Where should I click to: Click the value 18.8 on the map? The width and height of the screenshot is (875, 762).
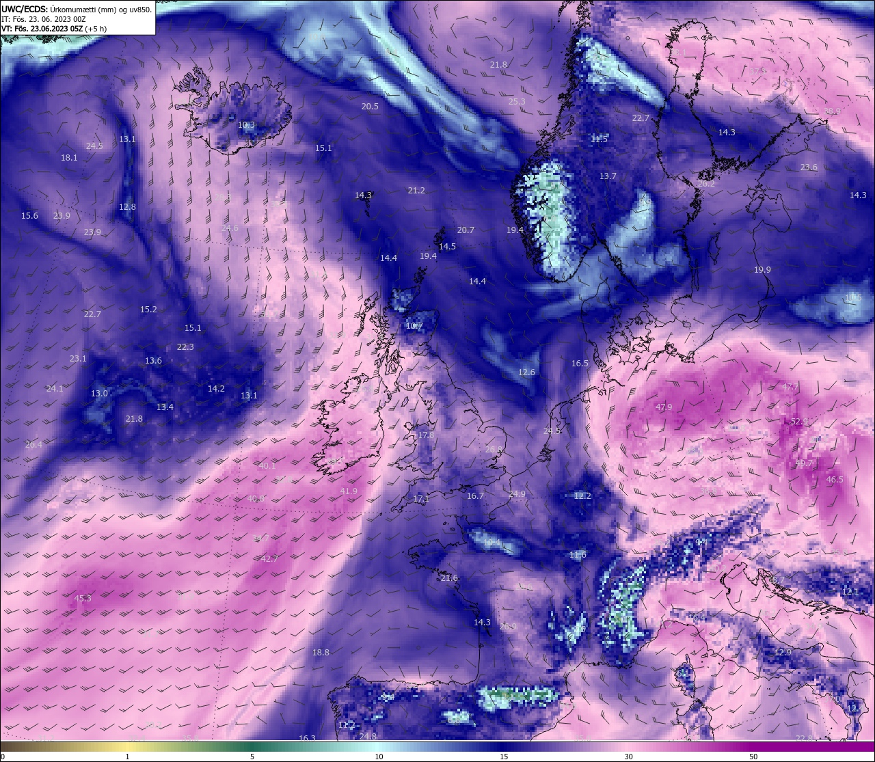coord(321,653)
